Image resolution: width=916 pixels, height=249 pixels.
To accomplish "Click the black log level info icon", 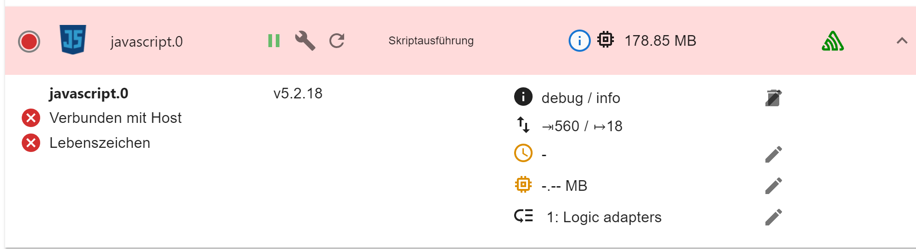I will click(x=523, y=97).
